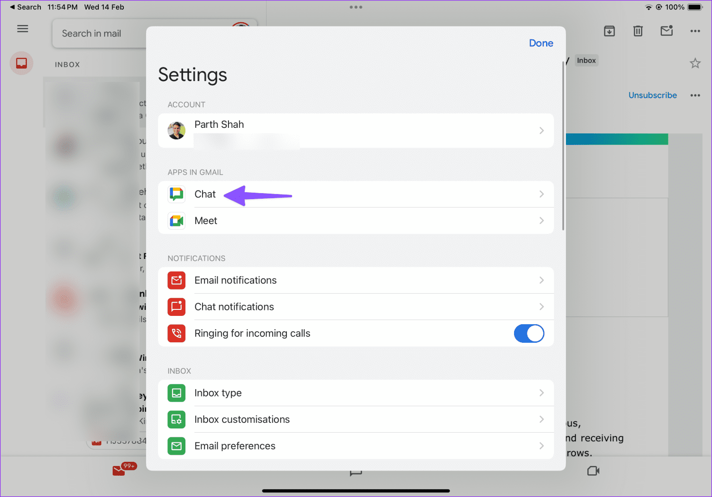Expand the Chat row chevron
Image resolution: width=712 pixels, height=497 pixels.
541,194
